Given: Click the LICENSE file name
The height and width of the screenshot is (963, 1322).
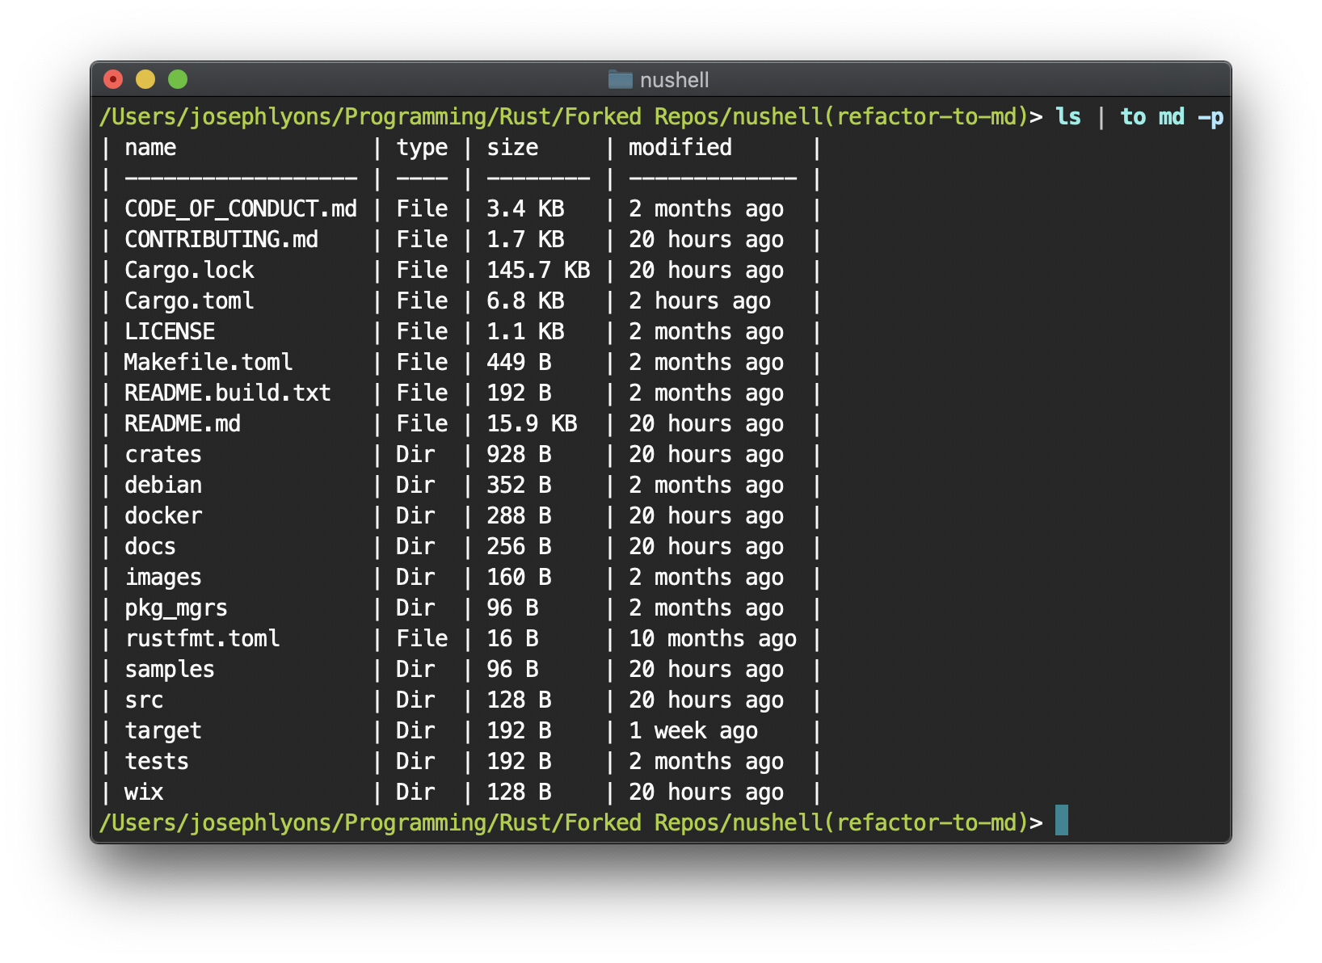Looking at the screenshot, I should (x=170, y=332).
